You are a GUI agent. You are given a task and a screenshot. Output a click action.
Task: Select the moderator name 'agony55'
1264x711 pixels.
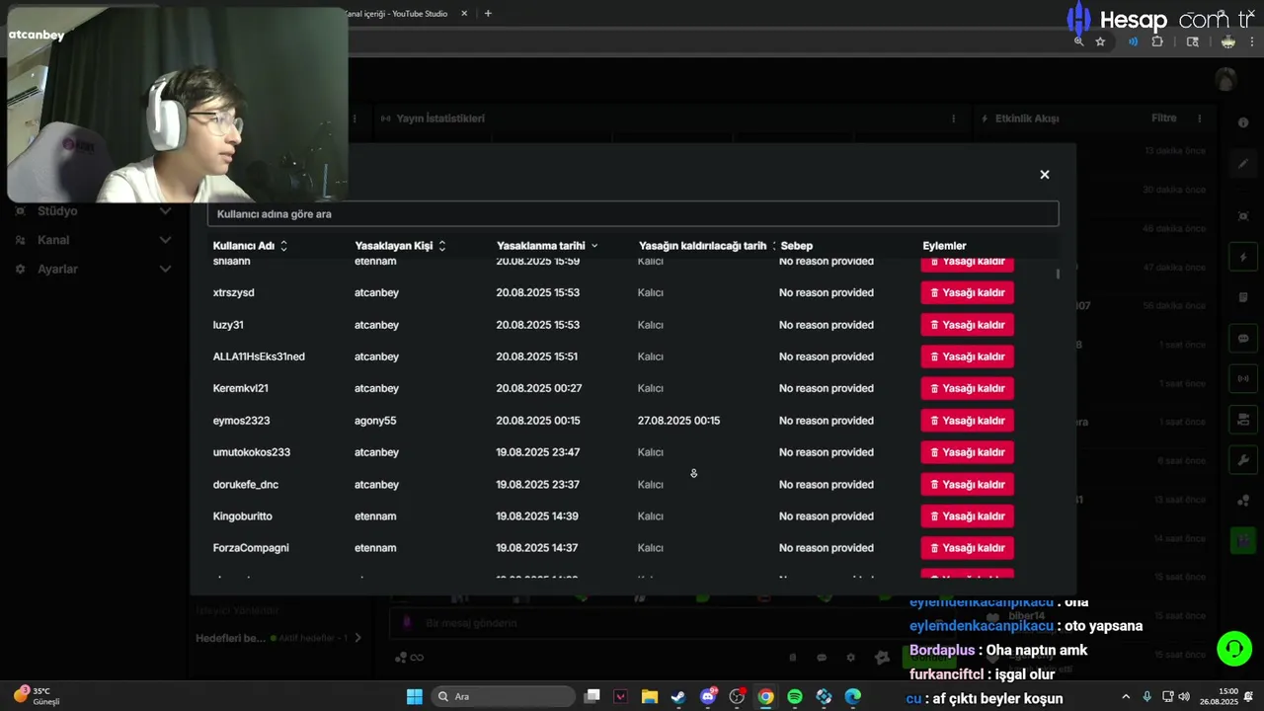[375, 421]
